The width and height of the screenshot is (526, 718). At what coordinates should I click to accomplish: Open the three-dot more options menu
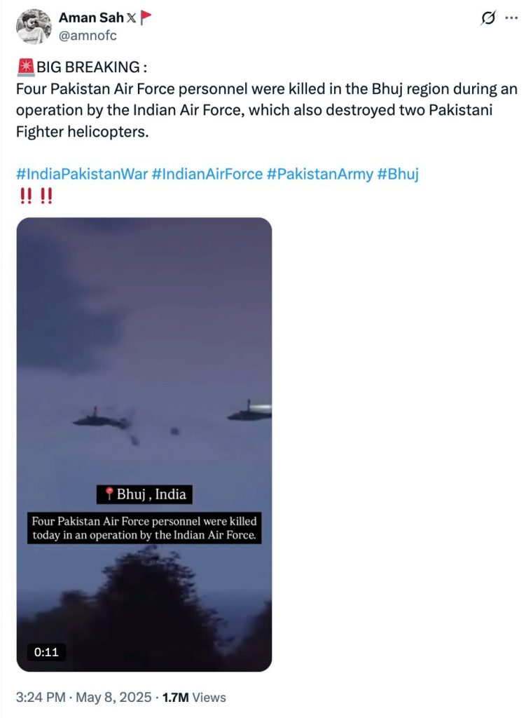(511, 18)
